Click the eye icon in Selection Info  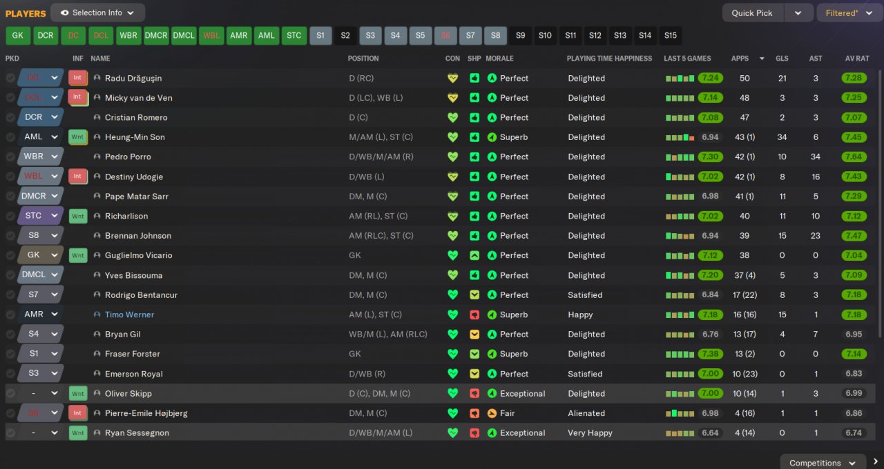(x=64, y=12)
